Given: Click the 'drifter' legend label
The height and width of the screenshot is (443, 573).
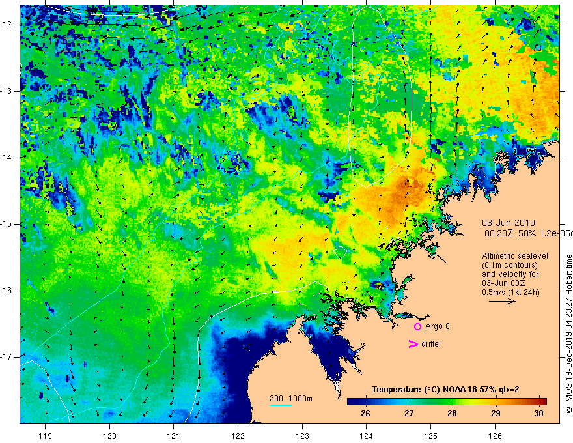Looking at the screenshot, I should click(x=431, y=344).
